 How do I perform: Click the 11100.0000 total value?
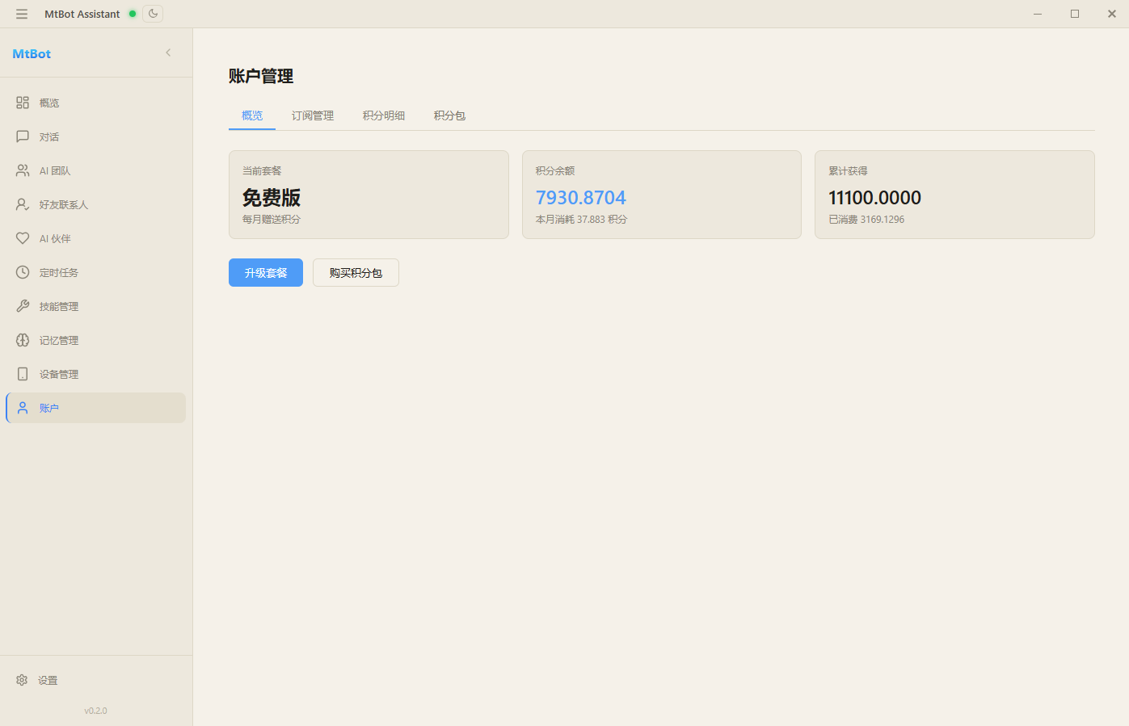point(874,198)
